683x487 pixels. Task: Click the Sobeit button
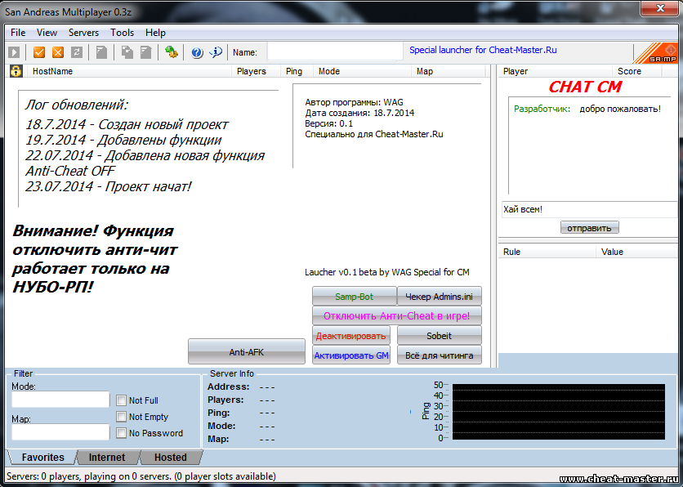point(439,336)
